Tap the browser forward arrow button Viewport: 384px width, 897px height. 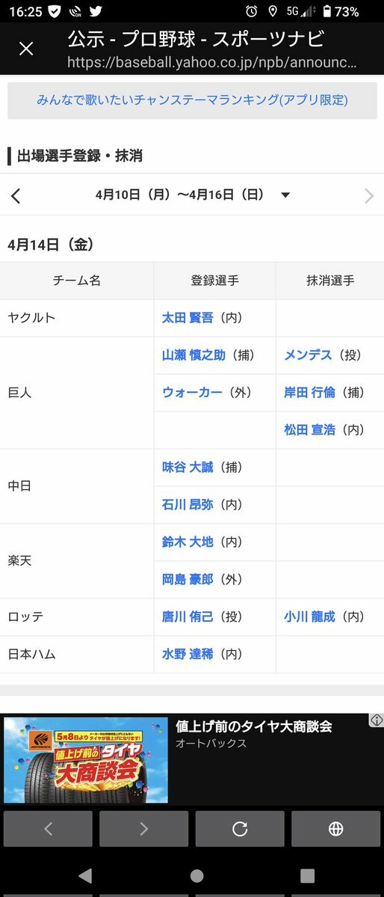coord(144,828)
